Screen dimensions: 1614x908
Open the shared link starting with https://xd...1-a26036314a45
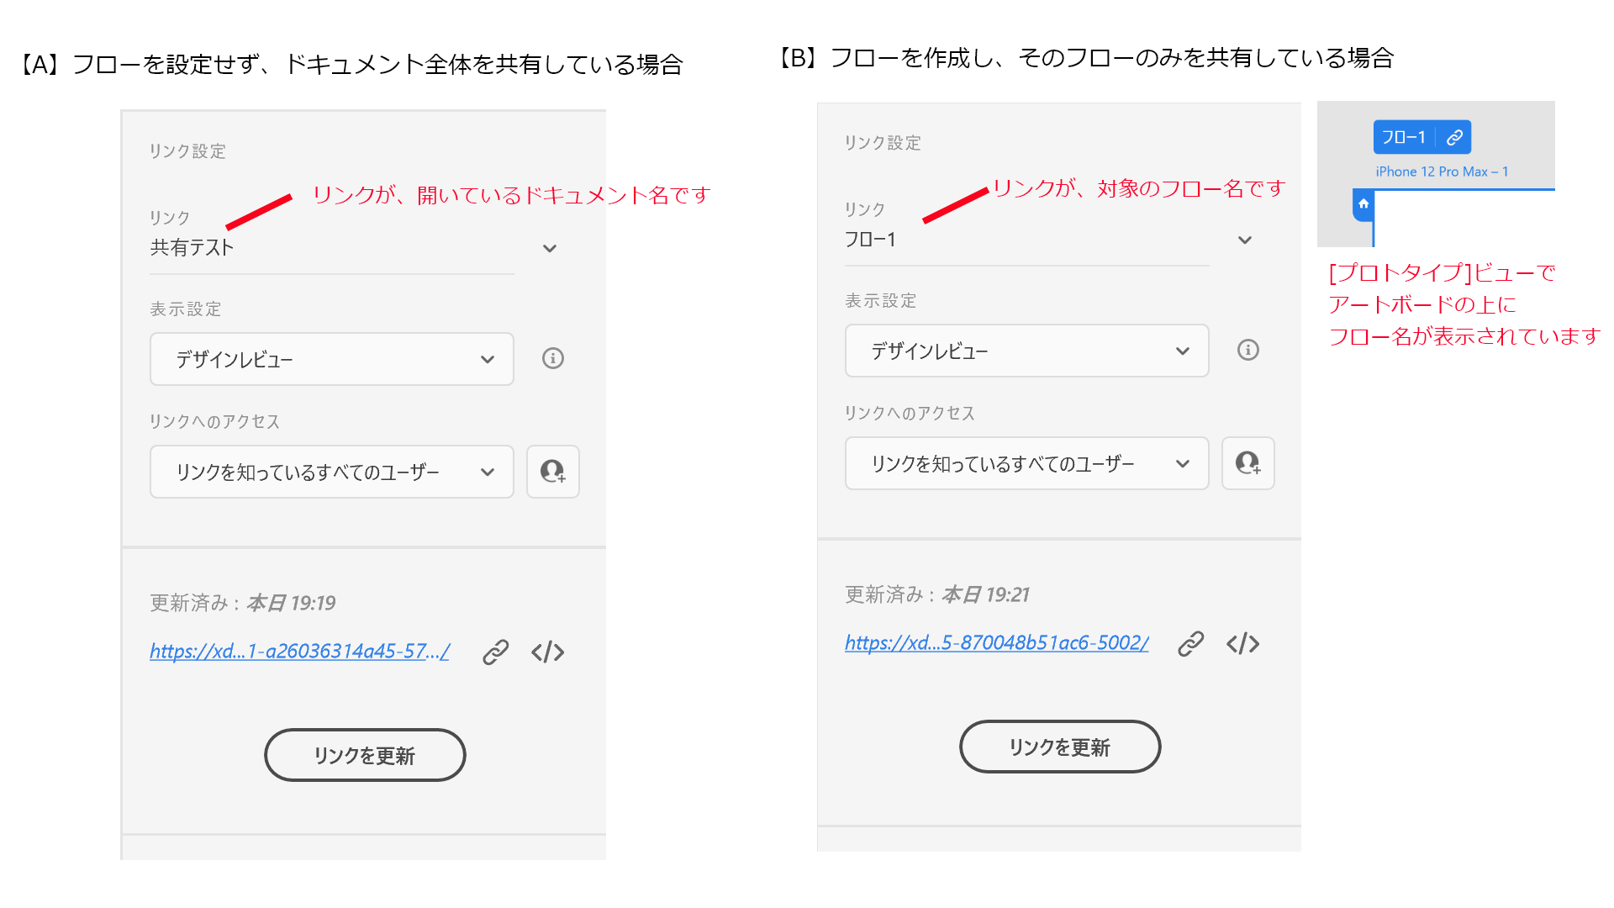click(300, 651)
